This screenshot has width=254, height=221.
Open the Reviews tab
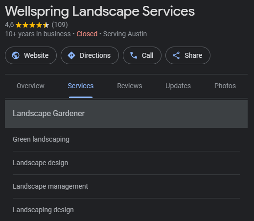pyautogui.click(x=130, y=86)
